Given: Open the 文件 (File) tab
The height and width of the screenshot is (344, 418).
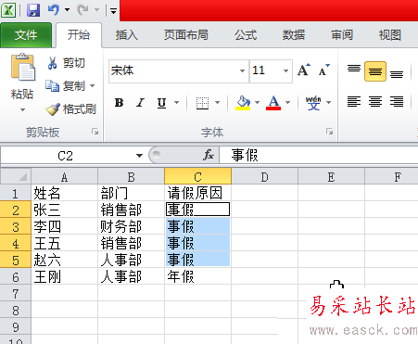Looking at the screenshot, I should pyautogui.click(x=26, y=35).
